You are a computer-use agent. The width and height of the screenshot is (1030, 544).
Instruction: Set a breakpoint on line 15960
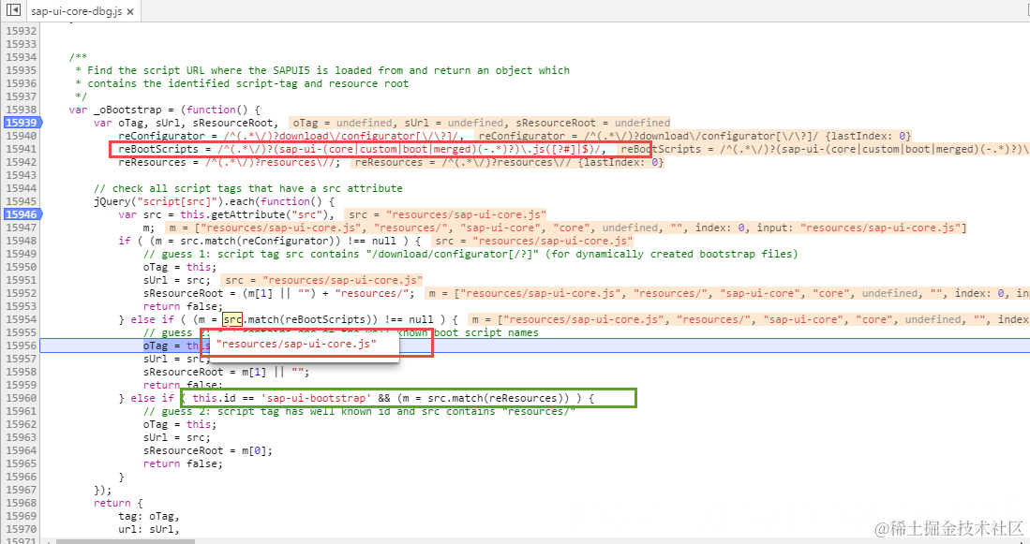[21, 398]
